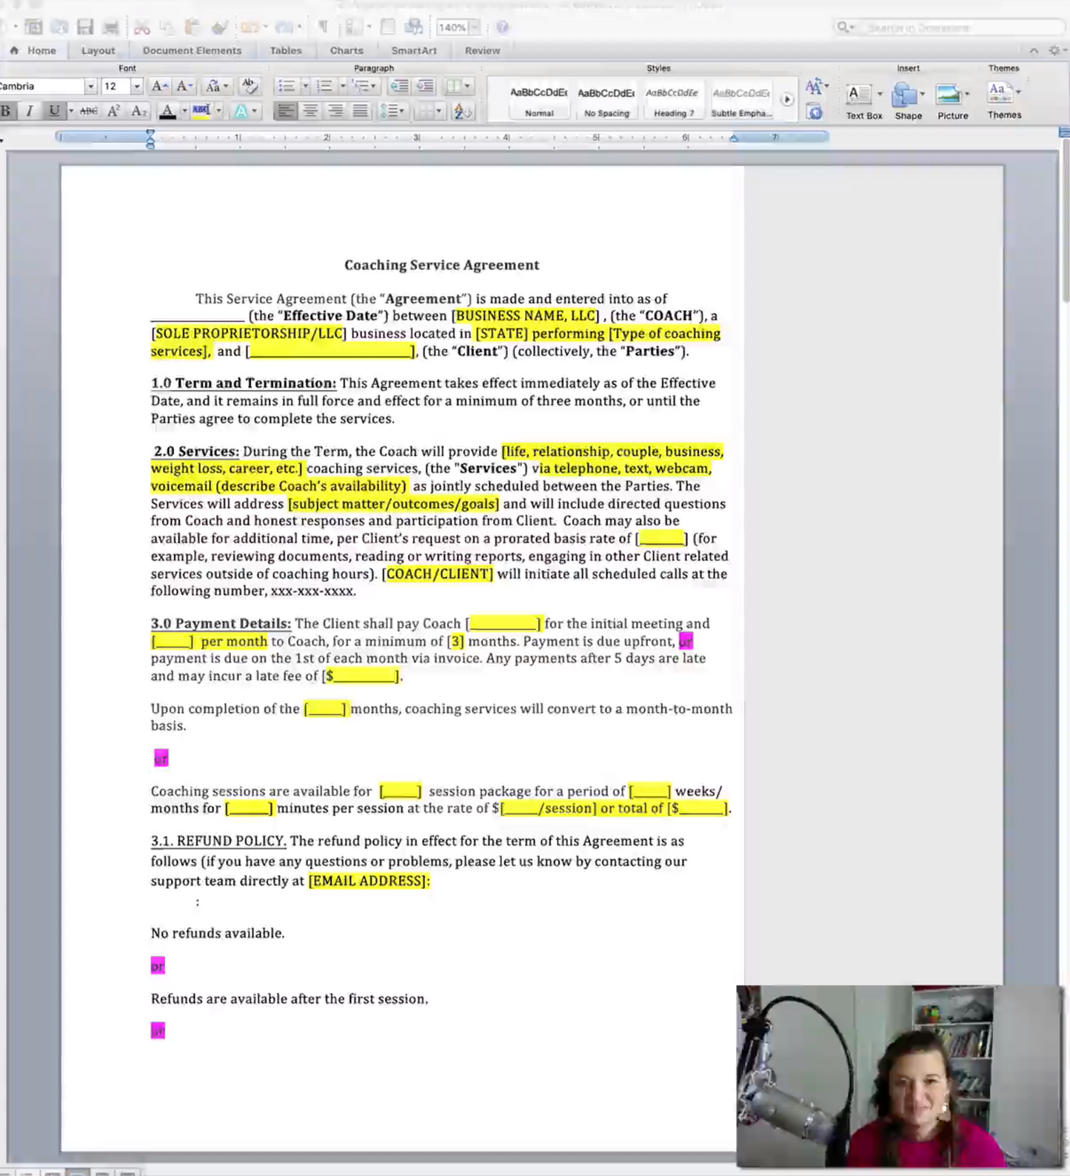Center align the paragraph text
Screen dimensions: 1070x1176
point(310,111)
